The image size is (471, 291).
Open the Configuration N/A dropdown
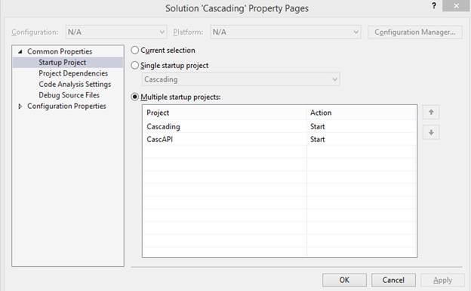116,32
